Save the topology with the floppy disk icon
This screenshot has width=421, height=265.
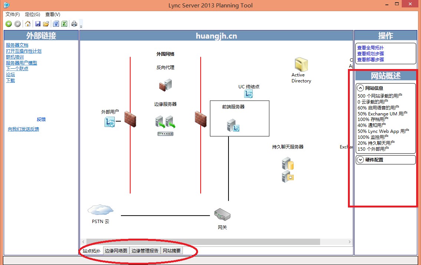coord(38,24)
